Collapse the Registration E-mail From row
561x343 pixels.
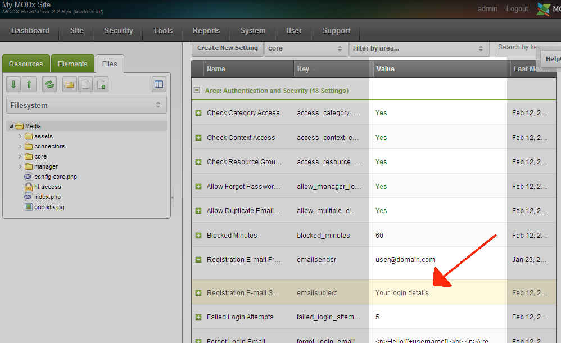(x=198, y=260)
